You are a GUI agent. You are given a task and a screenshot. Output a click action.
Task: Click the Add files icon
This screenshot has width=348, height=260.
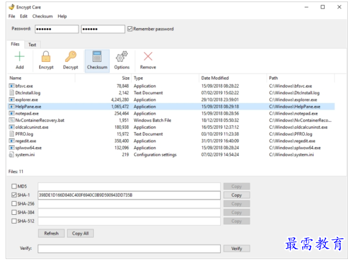[x=20, y=57]
